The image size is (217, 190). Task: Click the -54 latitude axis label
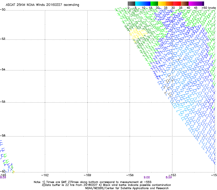pyautogui.click(x=3, y=69)
